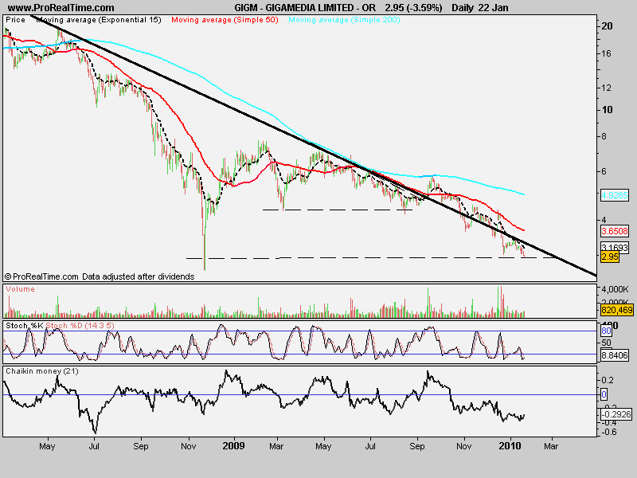Click the 4,000K volume axis label
The image size is (637, 478).
point(615,289)
